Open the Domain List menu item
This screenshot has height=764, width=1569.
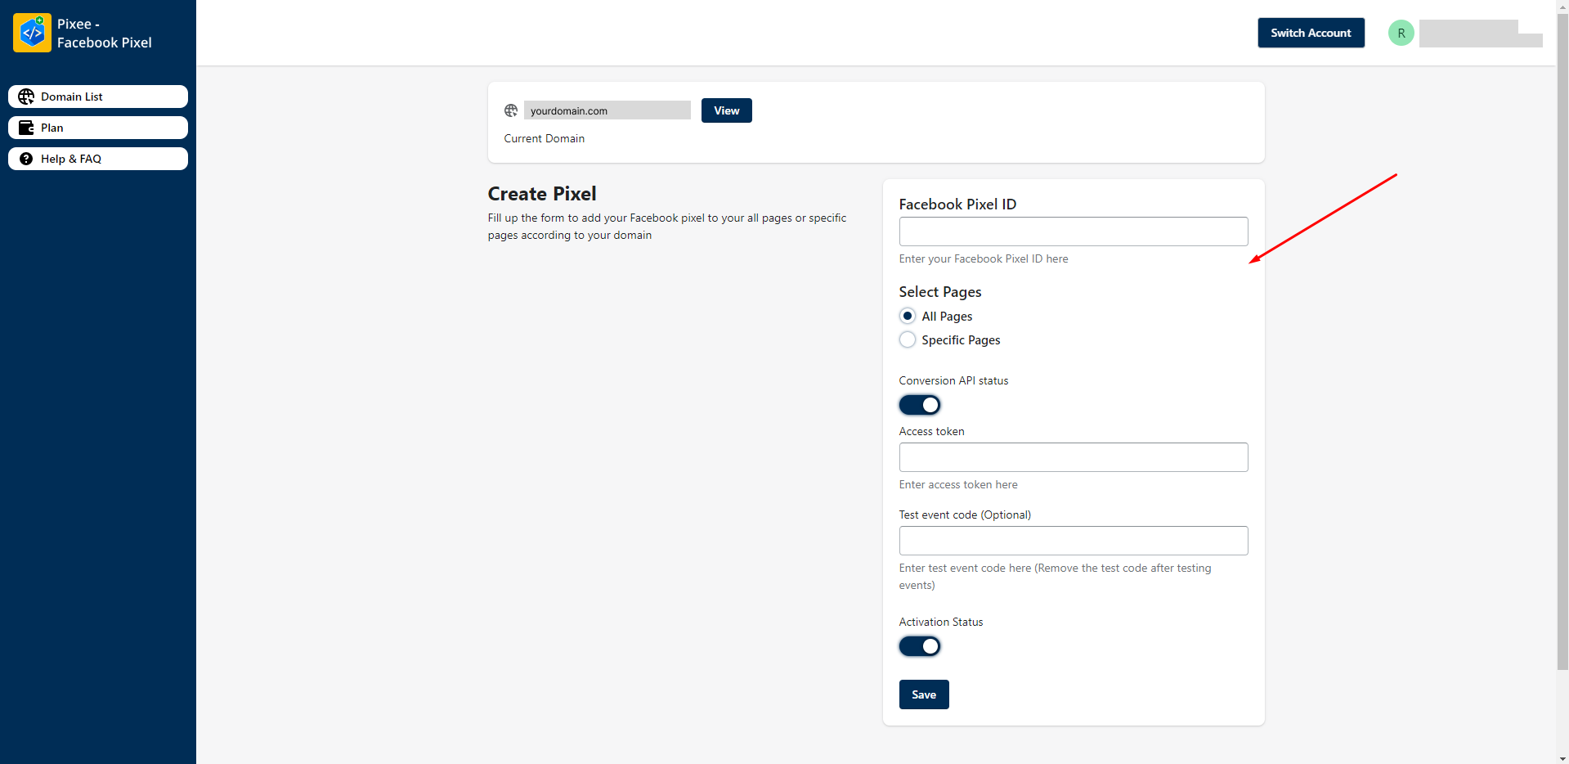point(98,97)
